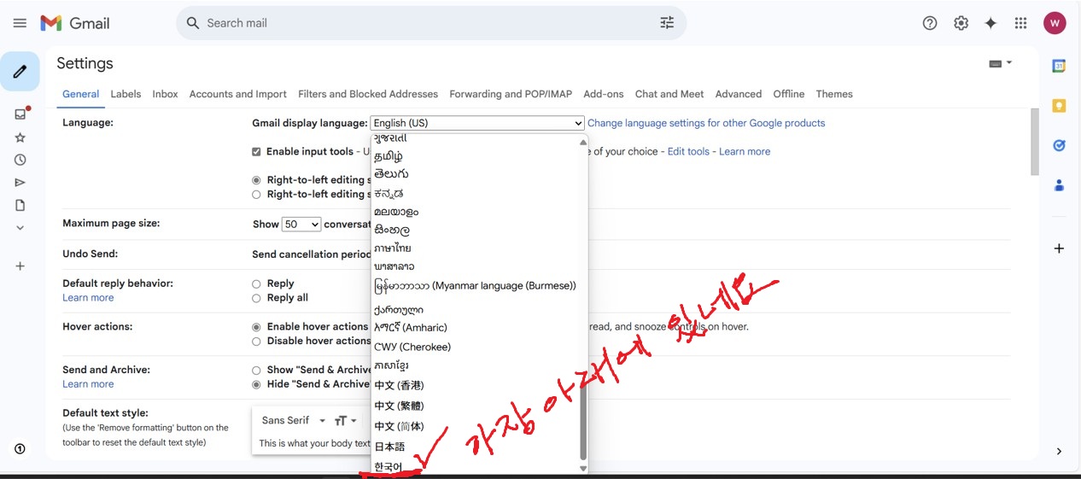The image size is (1081, 479).
Task: Open Contacts side panel icon
Action: pyautogui.click(x=1059, y=184)
